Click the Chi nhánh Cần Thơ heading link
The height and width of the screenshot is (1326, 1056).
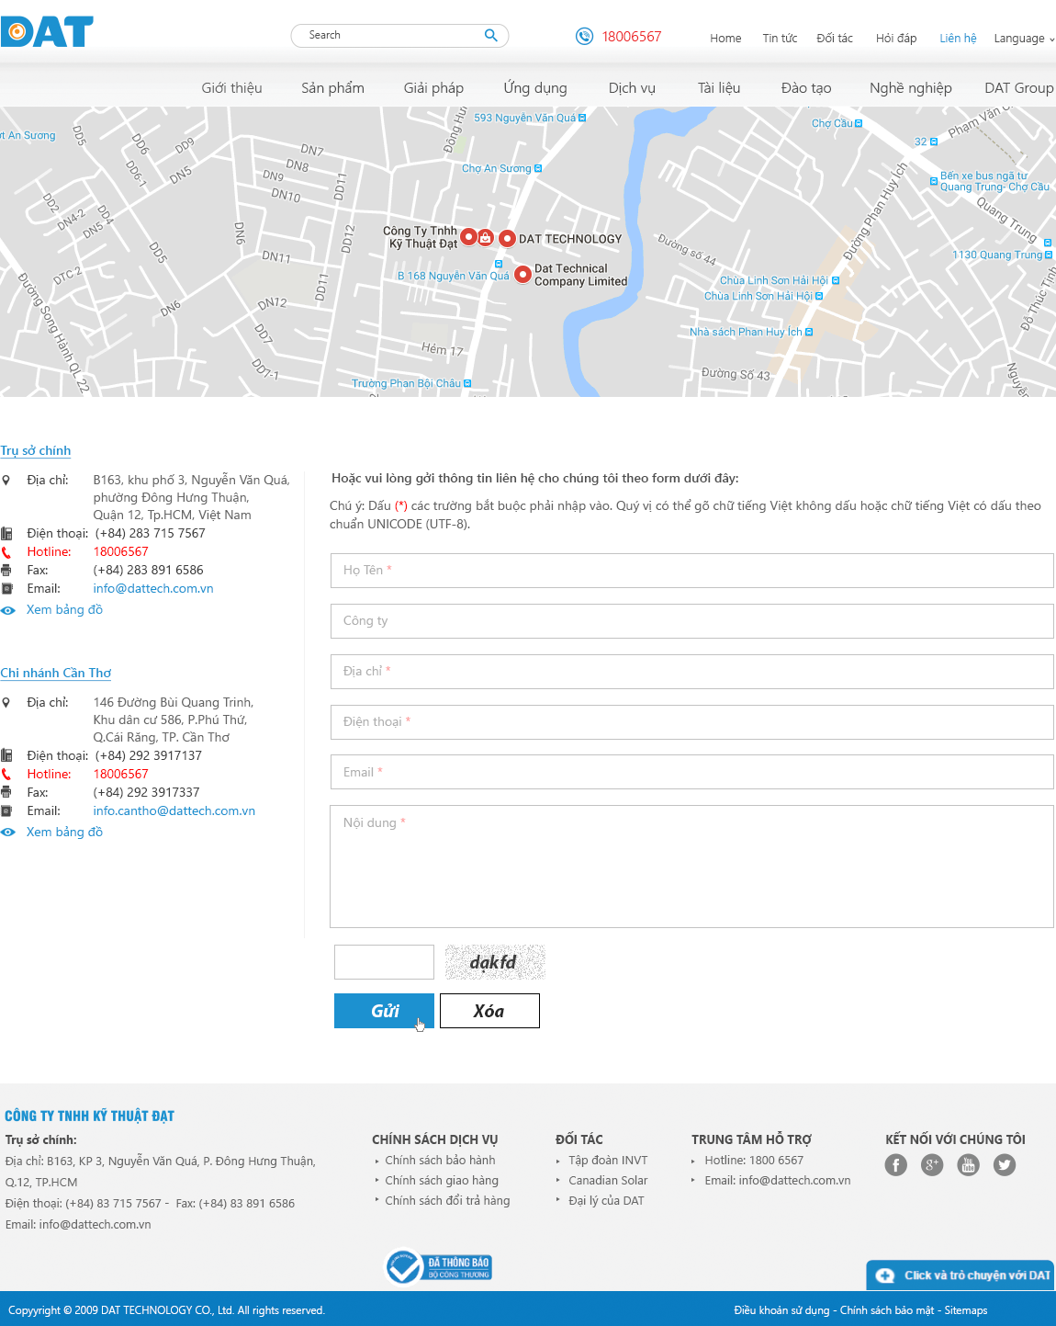(56, 674)
